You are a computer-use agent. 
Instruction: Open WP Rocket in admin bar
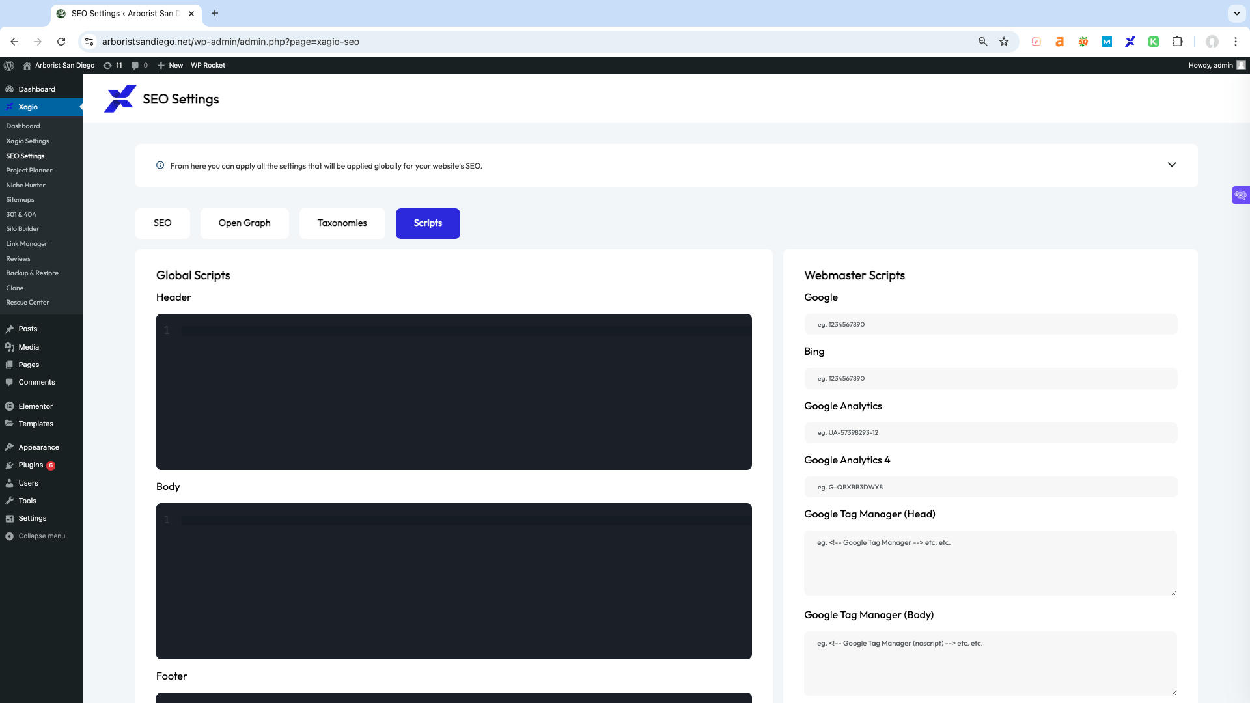(208, 65)
